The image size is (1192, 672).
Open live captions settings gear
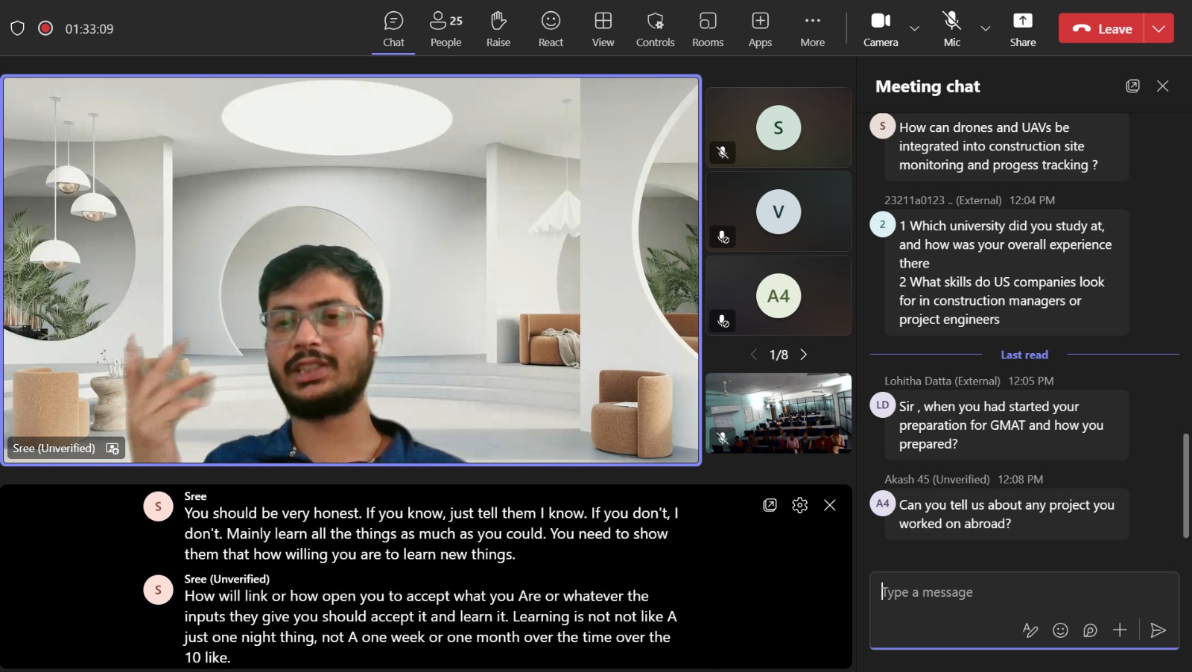[799, 505]
